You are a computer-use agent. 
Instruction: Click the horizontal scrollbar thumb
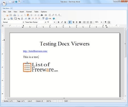tap(64, 98)
